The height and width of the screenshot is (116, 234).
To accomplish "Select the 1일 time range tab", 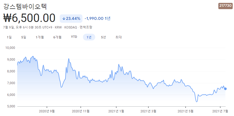I will (x=9, y=37).
